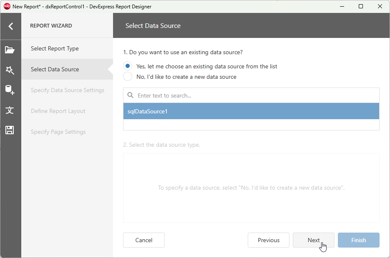This screenshot has height=258, width=390.
Task: Close the Report Designer window
Action: [x=380, y=7]
